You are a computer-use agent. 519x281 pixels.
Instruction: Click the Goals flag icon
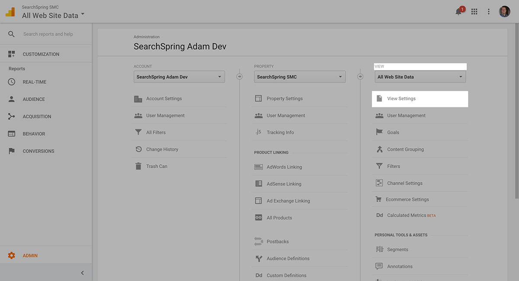click(x=379, y=132)
